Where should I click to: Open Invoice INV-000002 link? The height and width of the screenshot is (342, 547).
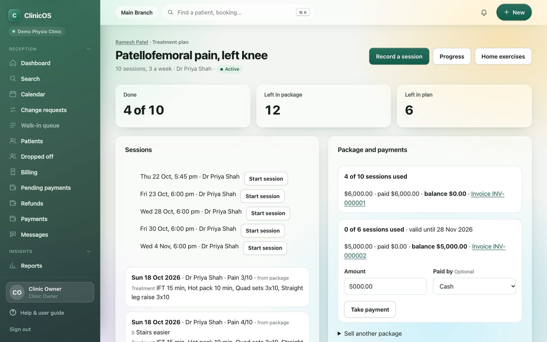click(x=489, y=246)
